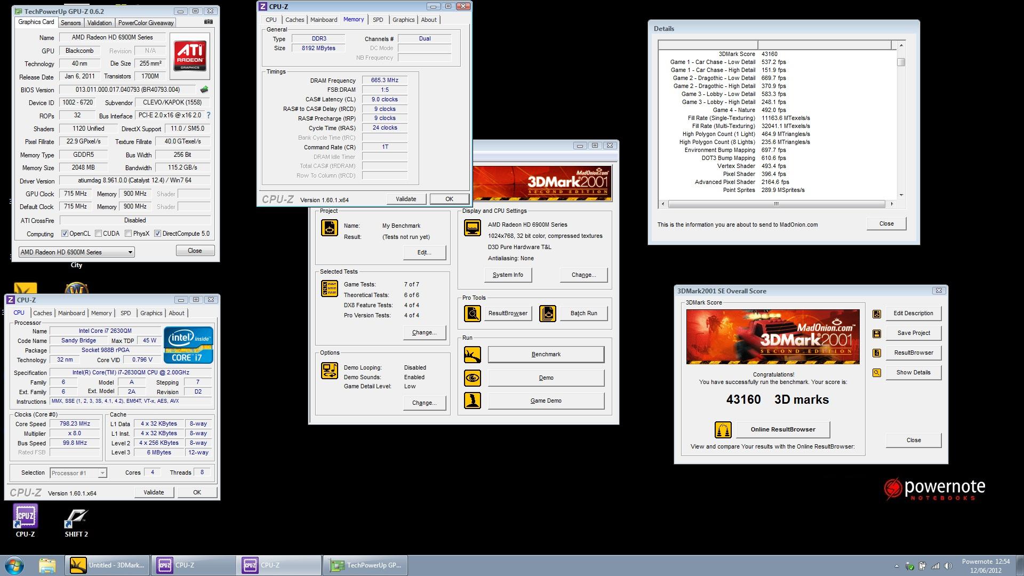Click the Selected Tests checklist icon
Image resolution: width=1024 pixels, height=576 pixels.
click(329, 289)
